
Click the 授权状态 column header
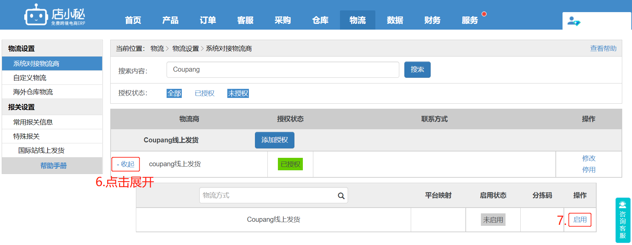pos(290,119)
